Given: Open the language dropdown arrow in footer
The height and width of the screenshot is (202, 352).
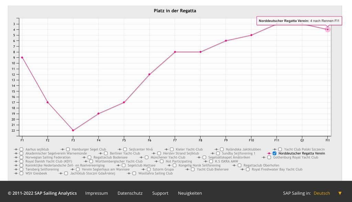Looking at the screenshot, I should click(x=340, y=193).
